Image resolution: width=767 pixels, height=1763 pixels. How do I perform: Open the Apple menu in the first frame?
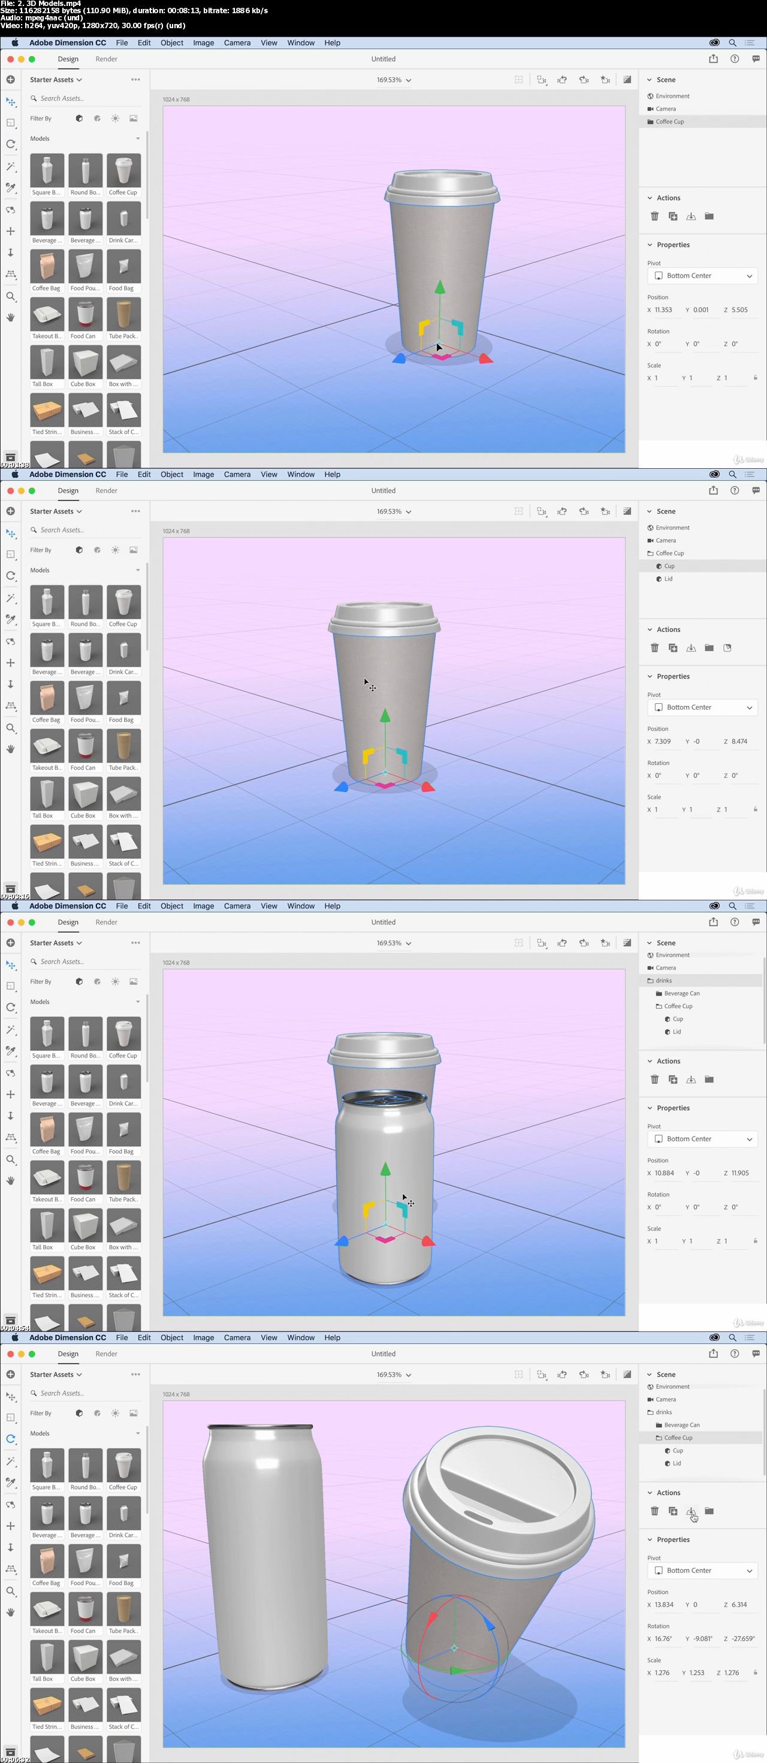click(x=14, y=43)
